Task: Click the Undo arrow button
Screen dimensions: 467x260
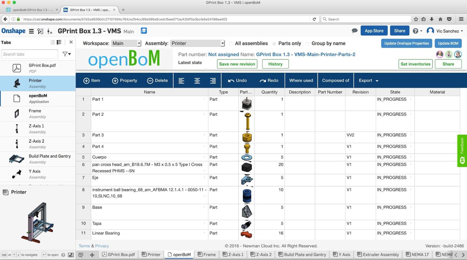Action: 237,81
